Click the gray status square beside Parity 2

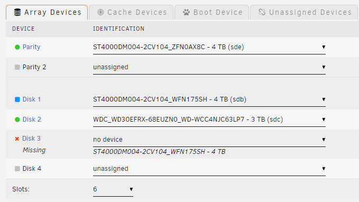click(17, 67)
